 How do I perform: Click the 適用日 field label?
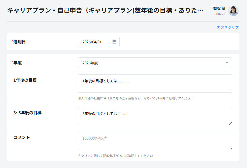(19, 42)
